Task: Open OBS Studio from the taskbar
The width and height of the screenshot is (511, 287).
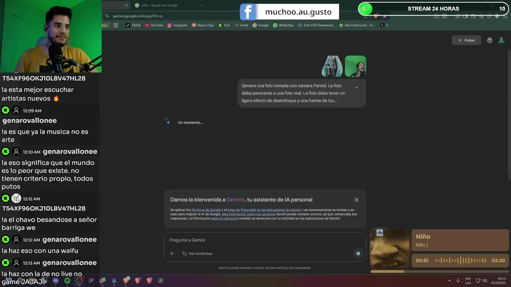Action: coord(79,281)
